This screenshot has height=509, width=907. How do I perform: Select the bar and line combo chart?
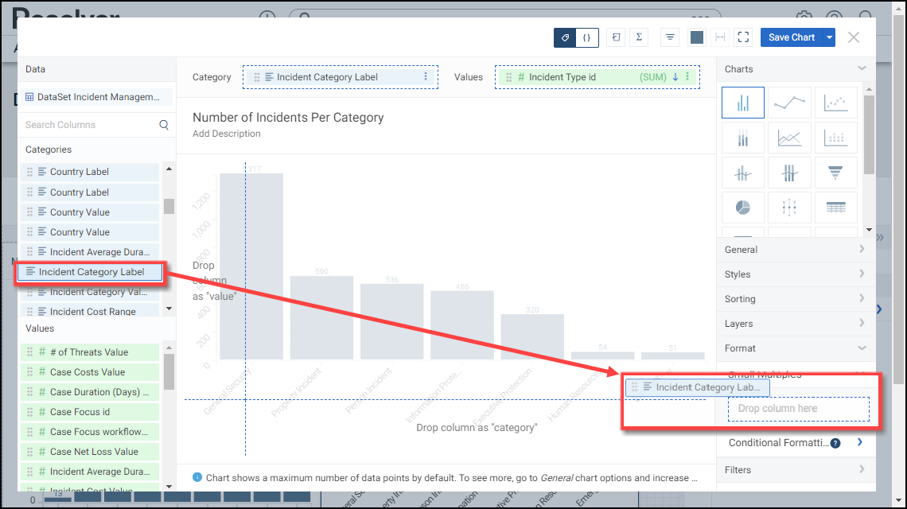coord(743,173)
